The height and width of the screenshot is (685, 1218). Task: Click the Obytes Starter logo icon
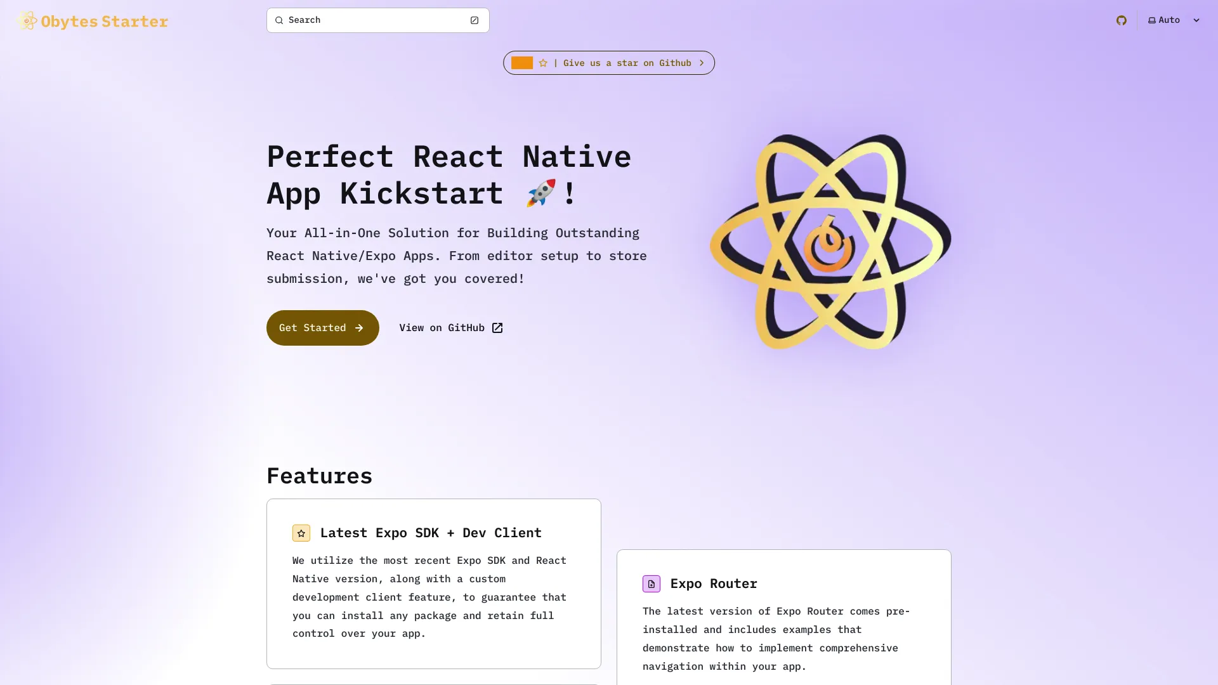pos(27,20)
